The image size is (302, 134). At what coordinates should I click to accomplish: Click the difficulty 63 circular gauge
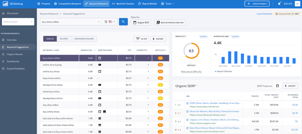[x=191, y=51]
